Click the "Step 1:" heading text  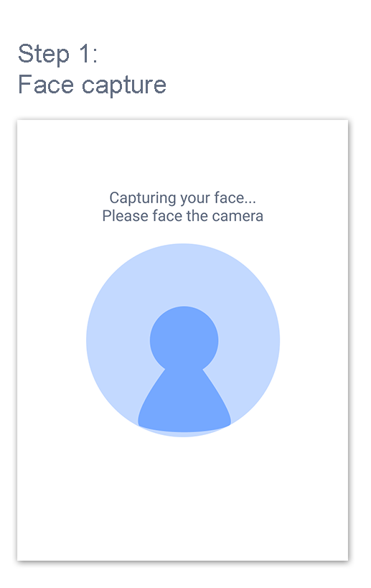tap(57, 54)
